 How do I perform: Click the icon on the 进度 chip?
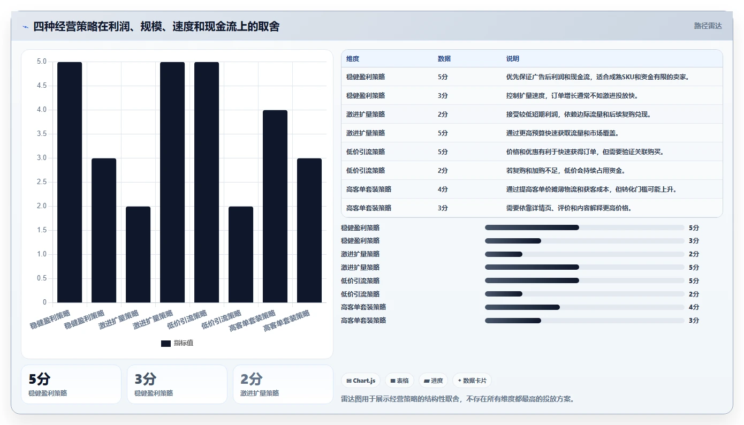pyautogui.click(x=427, y=381)
